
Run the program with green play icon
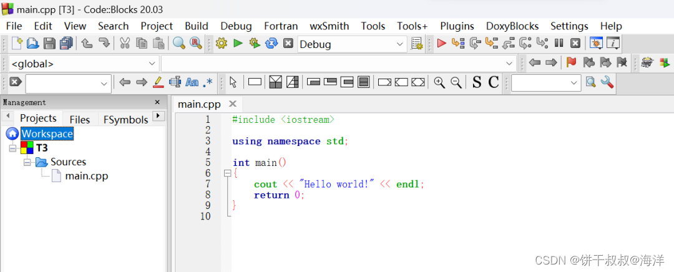coord(238,43)
